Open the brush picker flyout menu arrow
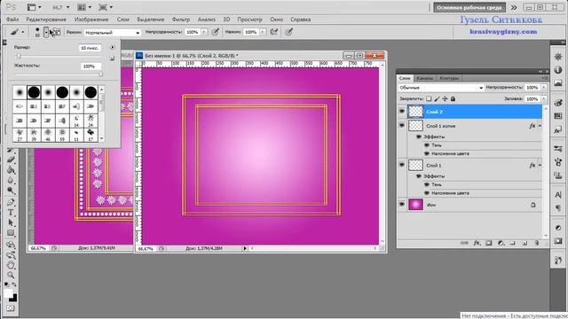Viewport: 568px width, 319px height. 113,47
